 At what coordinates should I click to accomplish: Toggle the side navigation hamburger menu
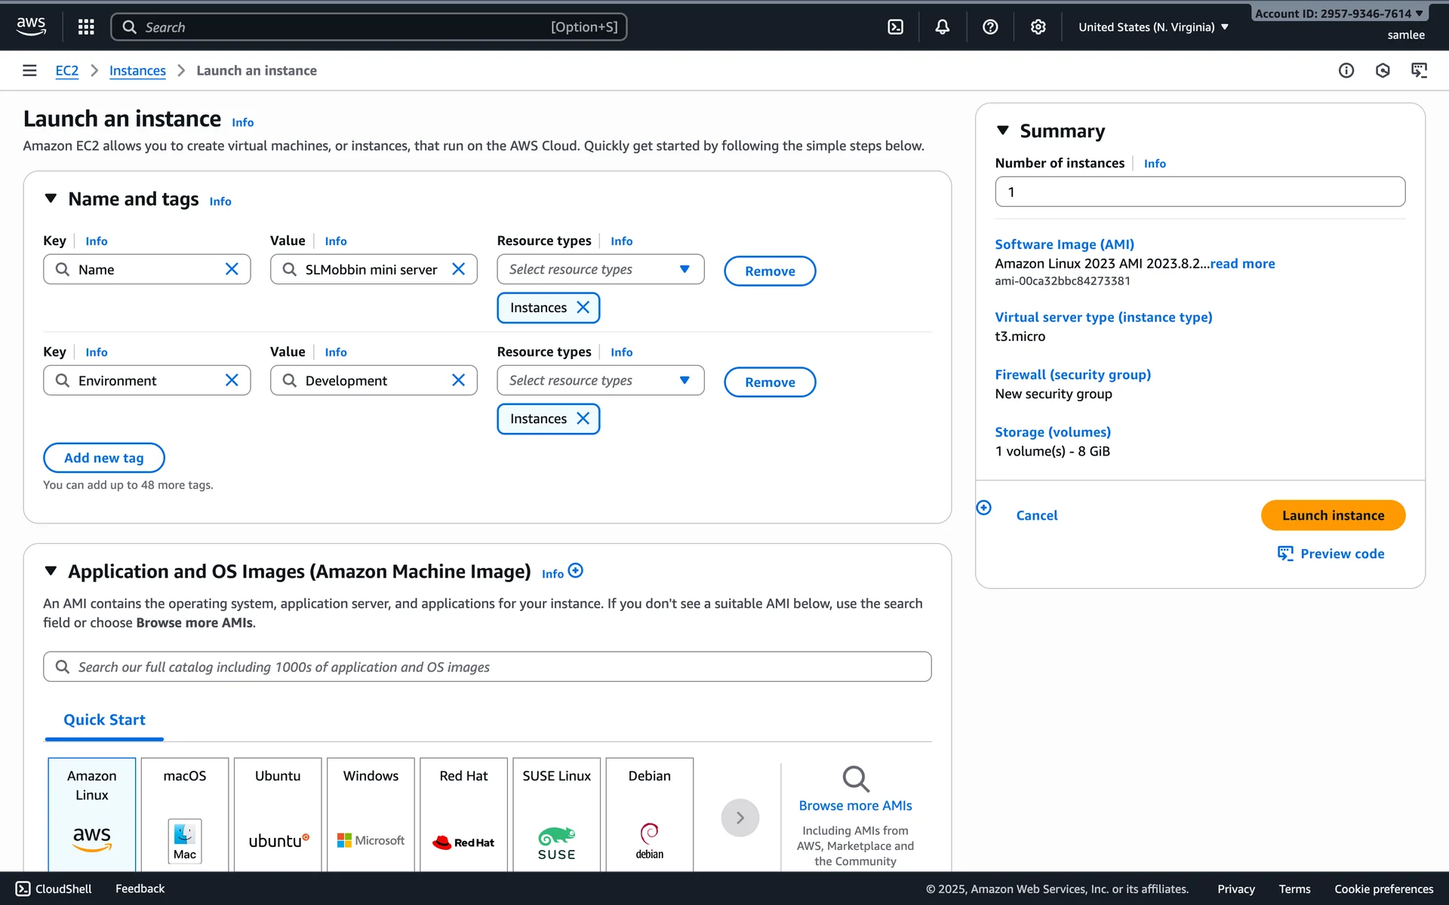point(29,70)
